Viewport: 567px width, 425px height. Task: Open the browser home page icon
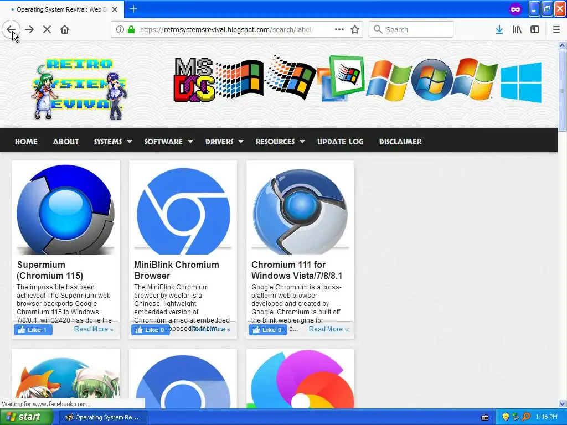tap(65, 29)
